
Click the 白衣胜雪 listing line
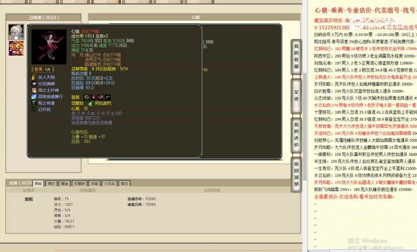(359, 91)
